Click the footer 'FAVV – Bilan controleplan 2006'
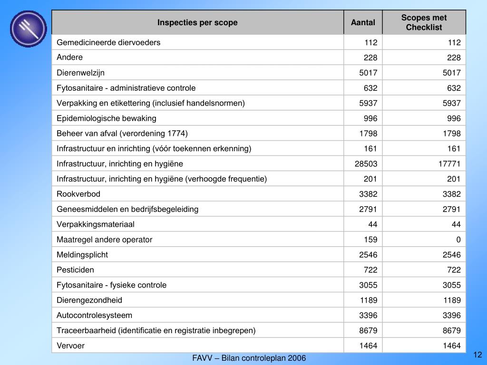This screenshot has width=487, height=365. [x=249, y=358]
